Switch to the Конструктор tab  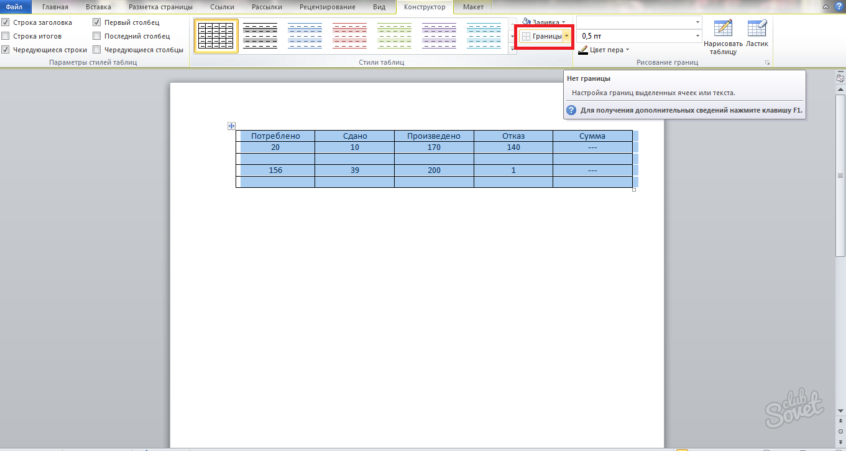pyautogui.click(x=425, y=7)
